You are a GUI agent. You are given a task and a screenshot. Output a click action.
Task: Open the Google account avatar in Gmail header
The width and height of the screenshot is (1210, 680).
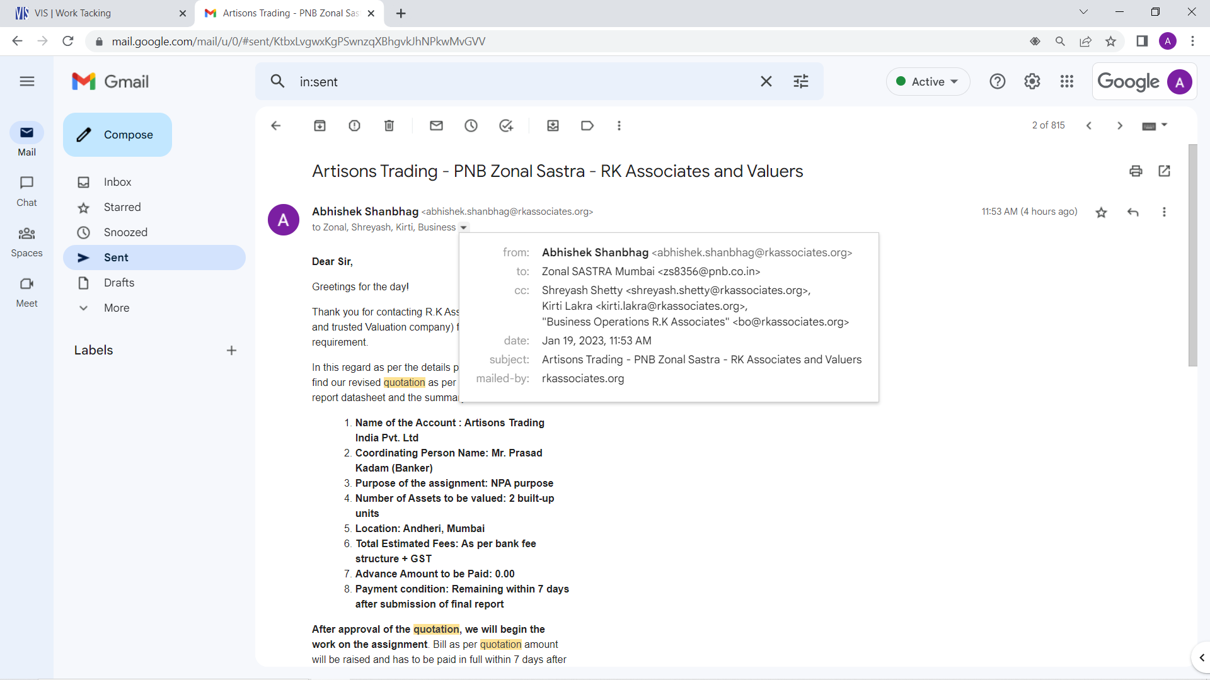pos(1179,82)
